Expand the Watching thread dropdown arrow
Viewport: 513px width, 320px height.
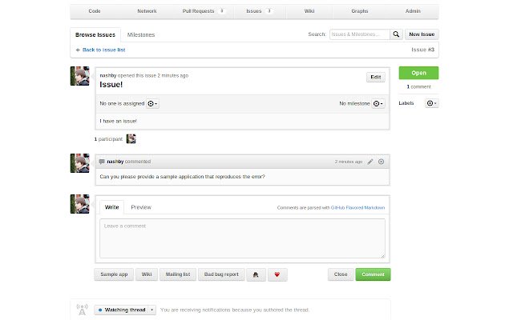pos(151,310)
